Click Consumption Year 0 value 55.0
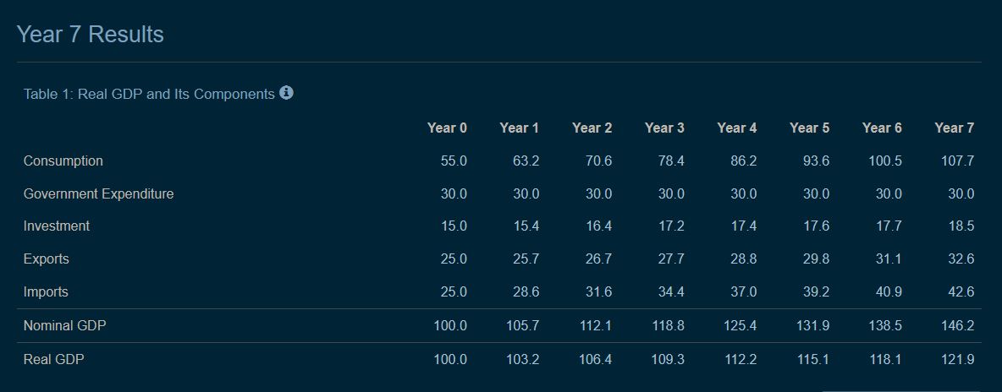Image resolution: width=1002 pixels, height=392 pixels. (x=454, y=161)
